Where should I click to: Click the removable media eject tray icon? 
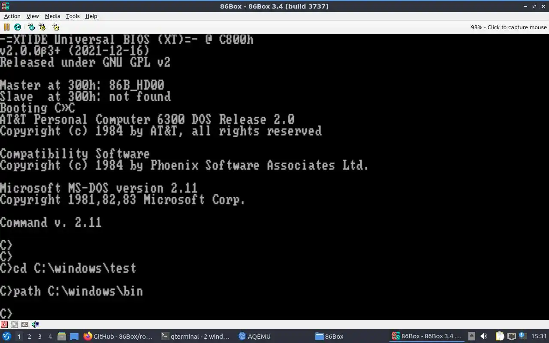tap(472, 337)
